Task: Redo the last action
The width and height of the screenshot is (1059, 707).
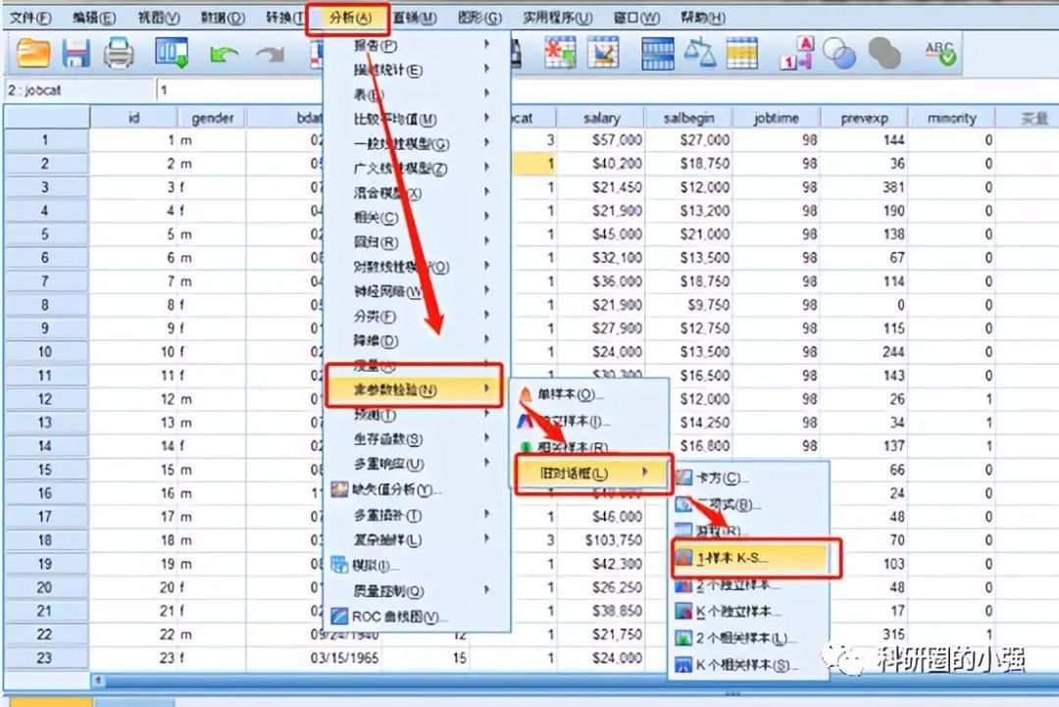Action: pyautogui.click(x=273, y=54)
